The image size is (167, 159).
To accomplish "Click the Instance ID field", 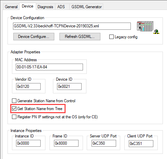I will pyautogui.click(x=28, y=143).
